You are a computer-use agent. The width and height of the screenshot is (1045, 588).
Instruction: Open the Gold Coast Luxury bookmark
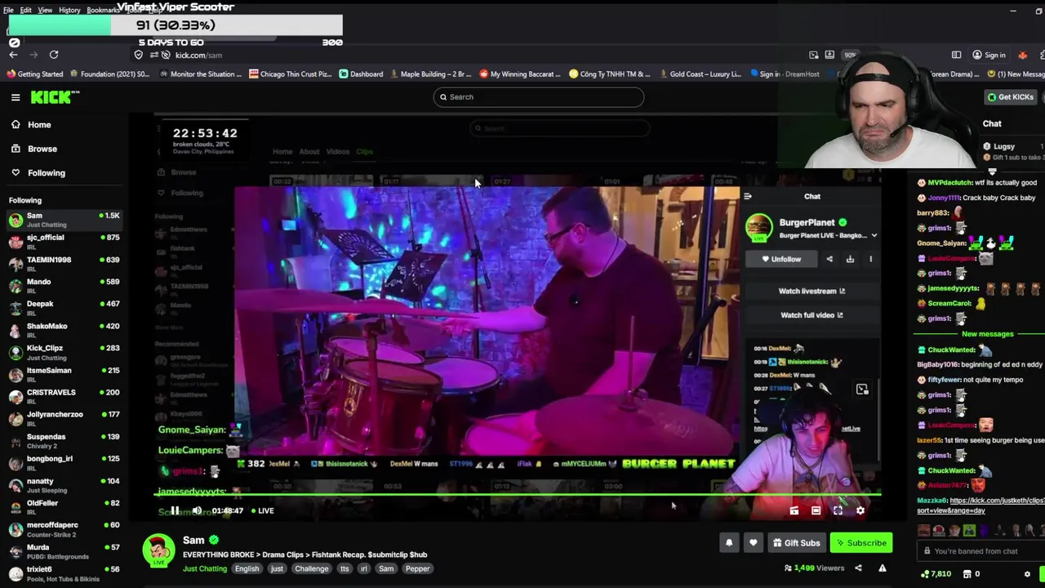tap(700, 74)
